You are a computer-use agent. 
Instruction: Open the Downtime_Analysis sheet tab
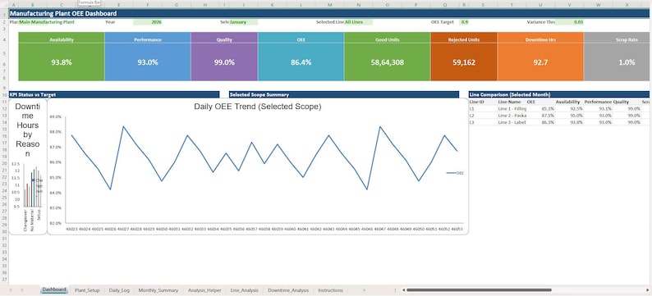tap(288, 290)
